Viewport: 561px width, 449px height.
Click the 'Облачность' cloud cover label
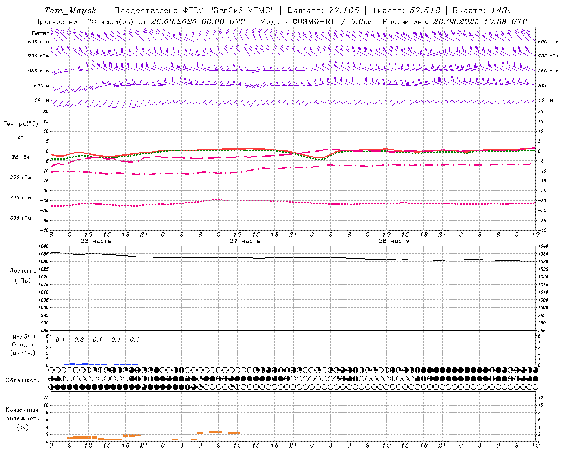click(22, 381)
